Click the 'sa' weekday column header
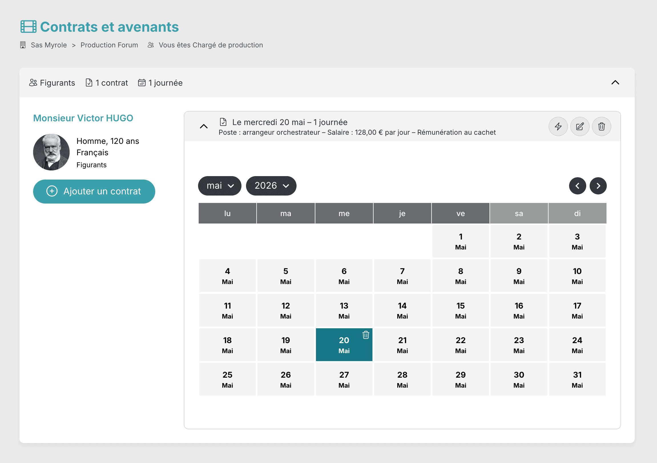The image size is (657, 463). [x=519, y=213]
